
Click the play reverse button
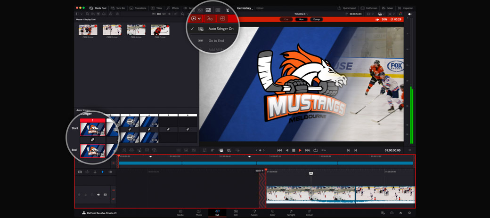[x=287, y=150]
